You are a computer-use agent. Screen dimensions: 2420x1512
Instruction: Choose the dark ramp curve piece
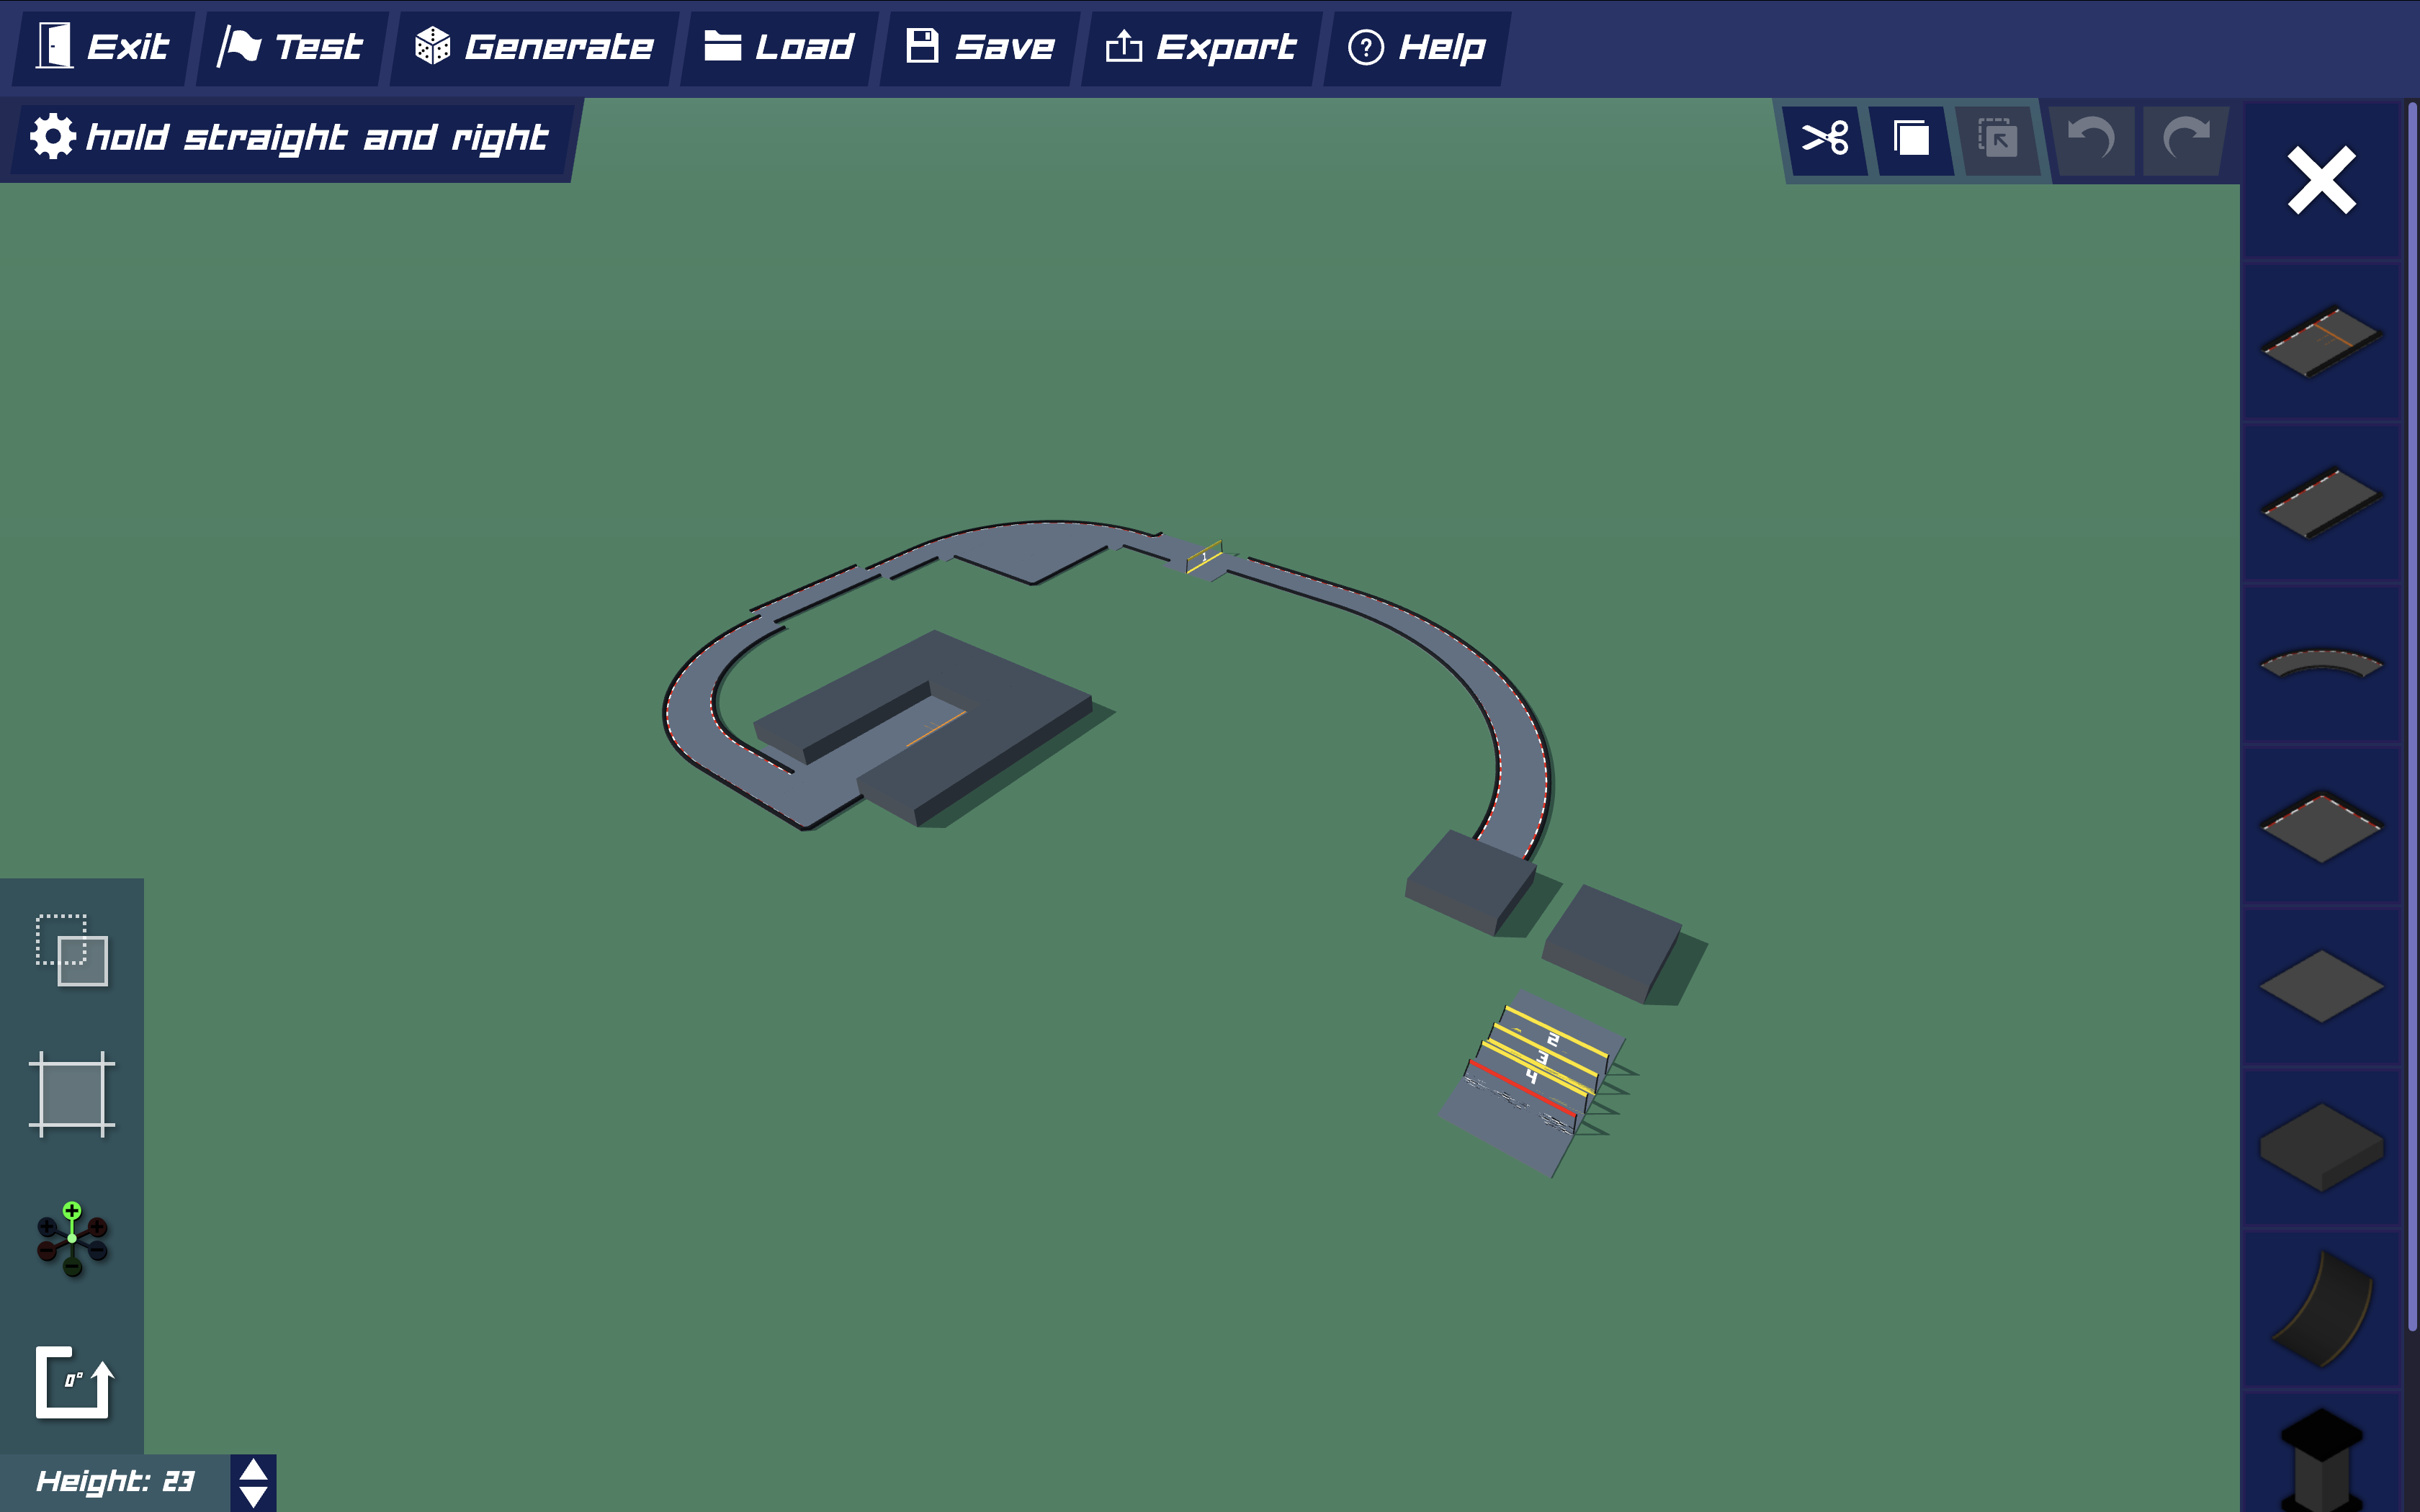(2323, 1308)
